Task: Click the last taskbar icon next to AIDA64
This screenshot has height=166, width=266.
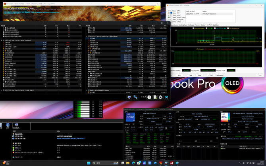Action: coord(177,163)
